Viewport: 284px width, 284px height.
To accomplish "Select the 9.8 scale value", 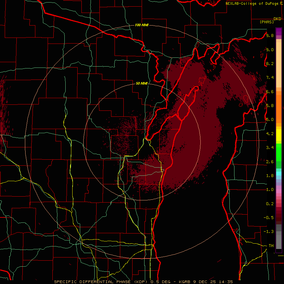I will click(270, 36).
